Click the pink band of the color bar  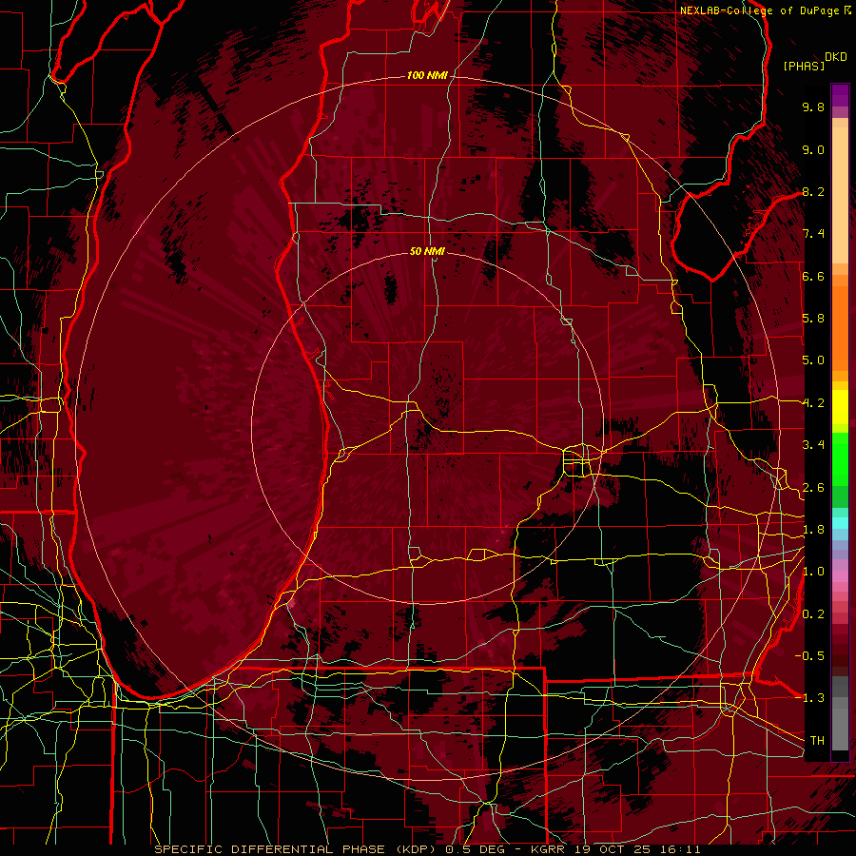coord(840,576)
